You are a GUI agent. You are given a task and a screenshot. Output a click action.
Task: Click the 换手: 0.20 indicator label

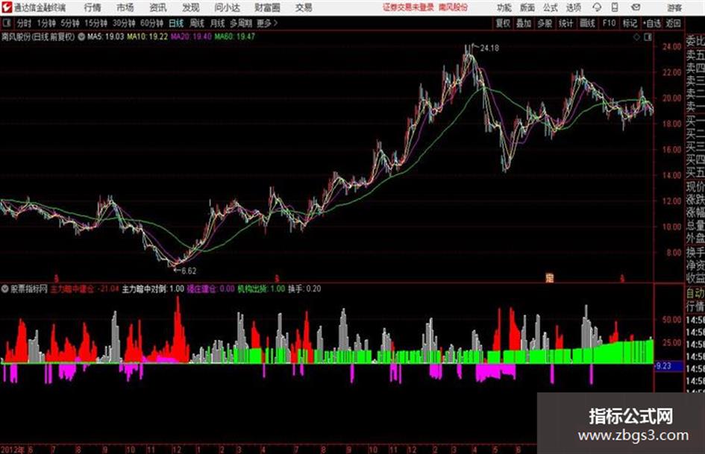[304, 289]
